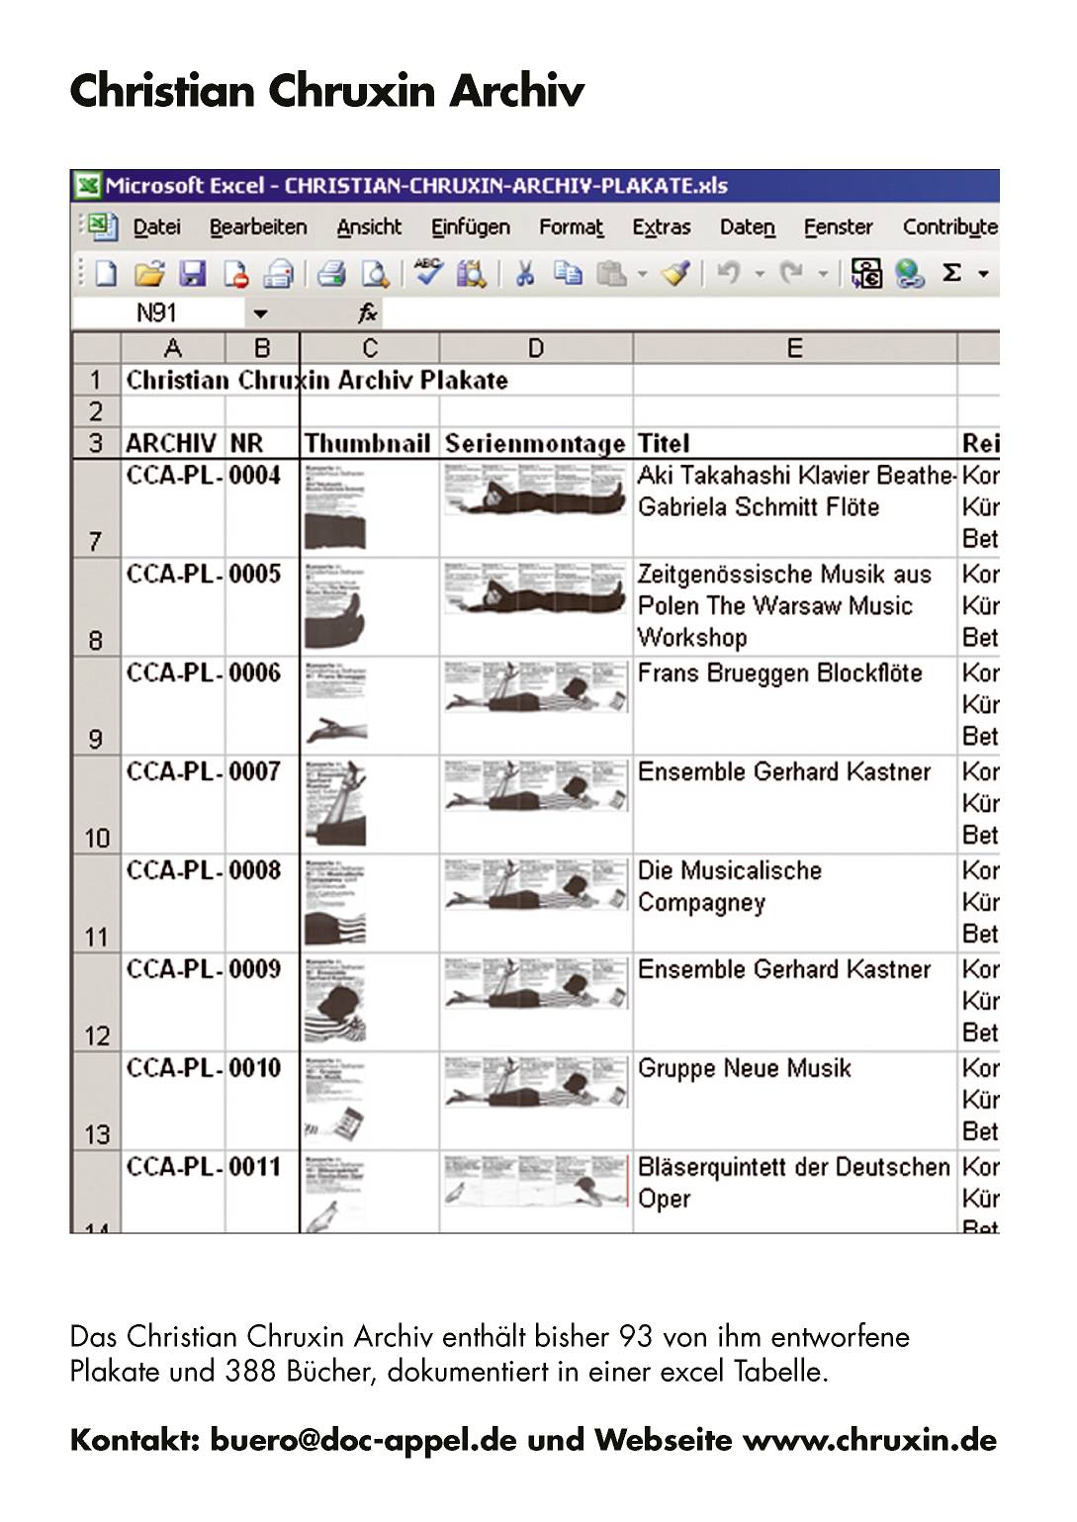Open a file with the folder icon
Screen dimensions: 1077x1522
click(x=149, y=273)
